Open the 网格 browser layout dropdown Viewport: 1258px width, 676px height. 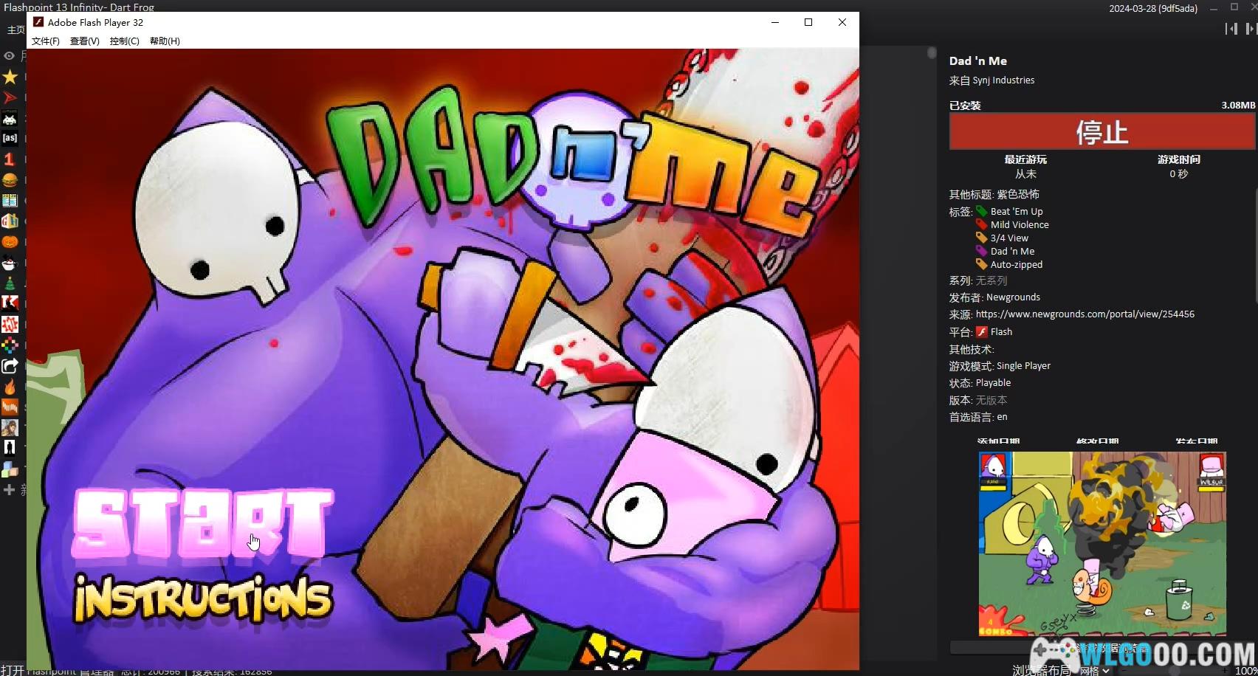[1094, 670]
